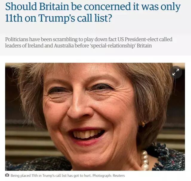
Task: Click the camera icon beside the caption
Action: pos(7,175)
